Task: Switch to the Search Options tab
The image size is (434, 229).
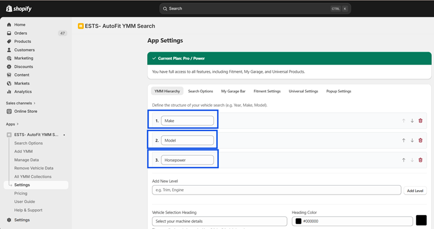Action: pos(200,91)
